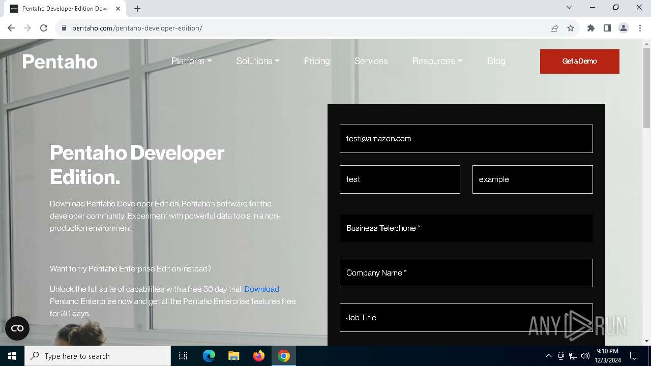This screenshot has height=366, width=651.
Task: Focus the Business Telephone field
Action: 466,228
